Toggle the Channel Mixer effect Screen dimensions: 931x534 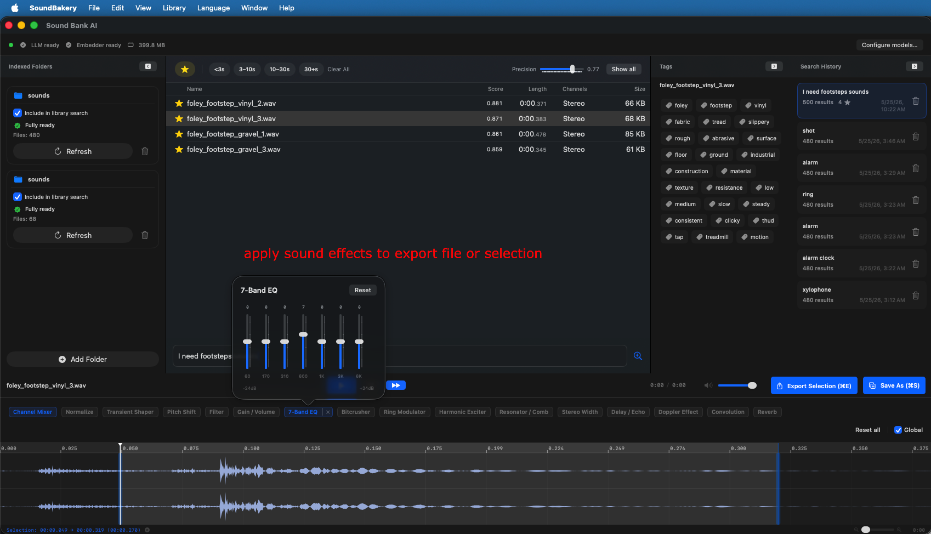click(33, 412)
